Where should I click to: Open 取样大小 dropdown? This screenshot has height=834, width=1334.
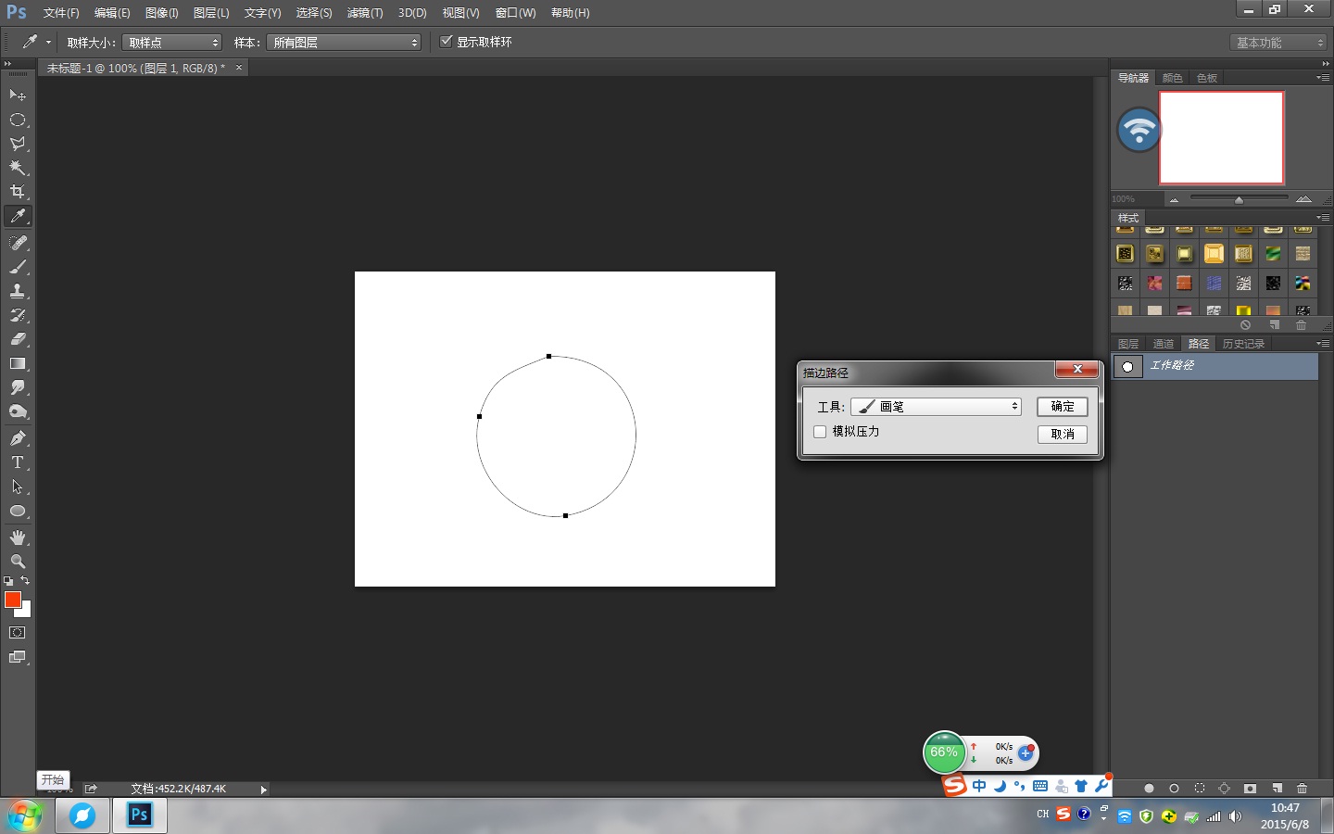point(172,43)
